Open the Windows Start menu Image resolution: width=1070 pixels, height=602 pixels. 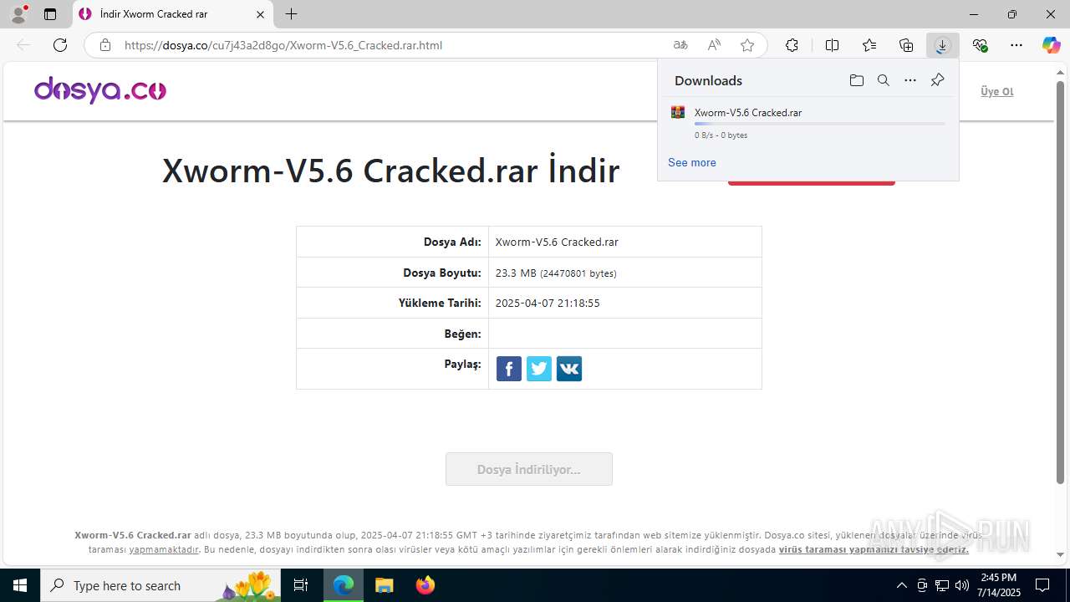click(x=20, y=585)
